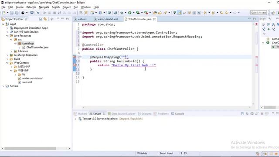The width and height of the screenshot is (279, 157).
Task: Select the com.shop package
Action: tap(28, 44)
